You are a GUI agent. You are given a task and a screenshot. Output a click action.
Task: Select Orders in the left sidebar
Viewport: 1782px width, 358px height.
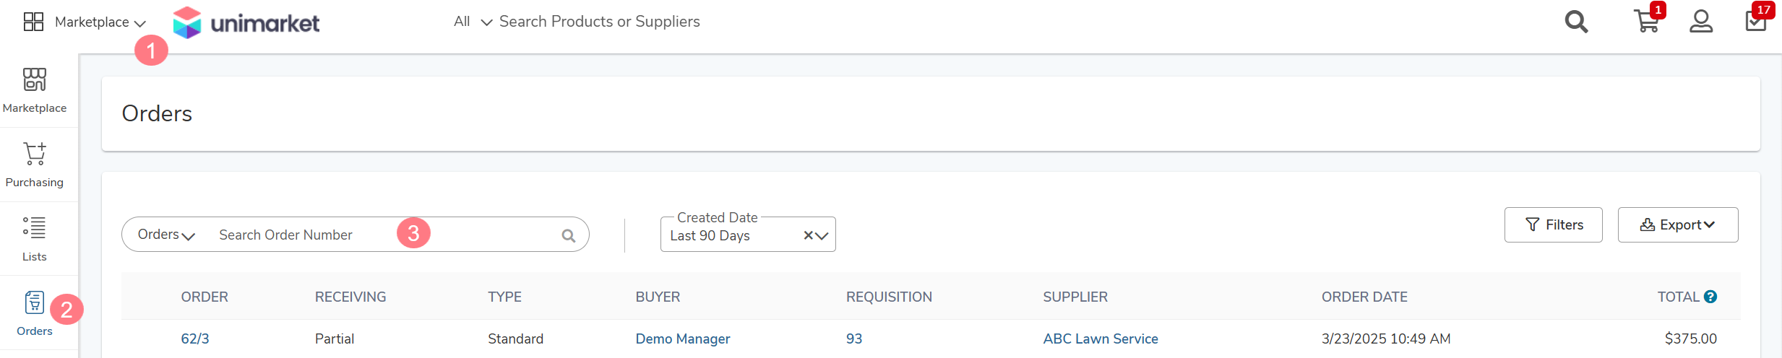[x=35, y=314]
